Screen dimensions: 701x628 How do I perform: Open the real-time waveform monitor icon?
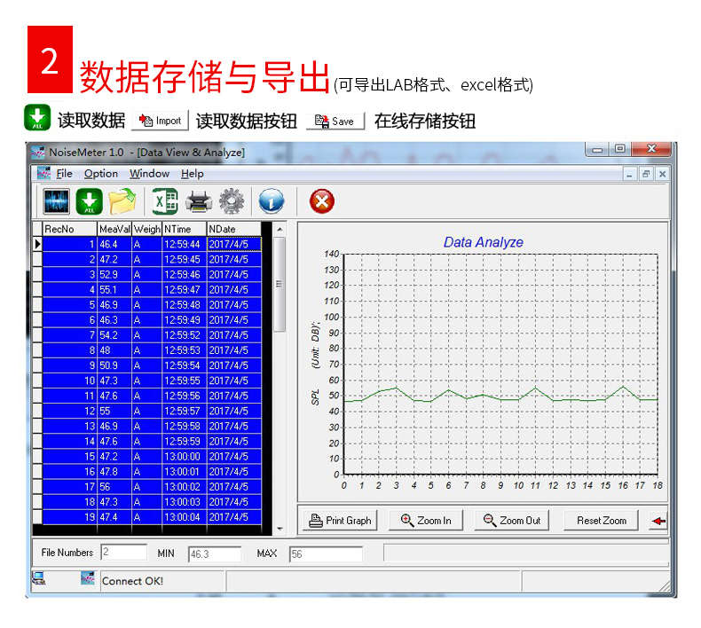56,201
